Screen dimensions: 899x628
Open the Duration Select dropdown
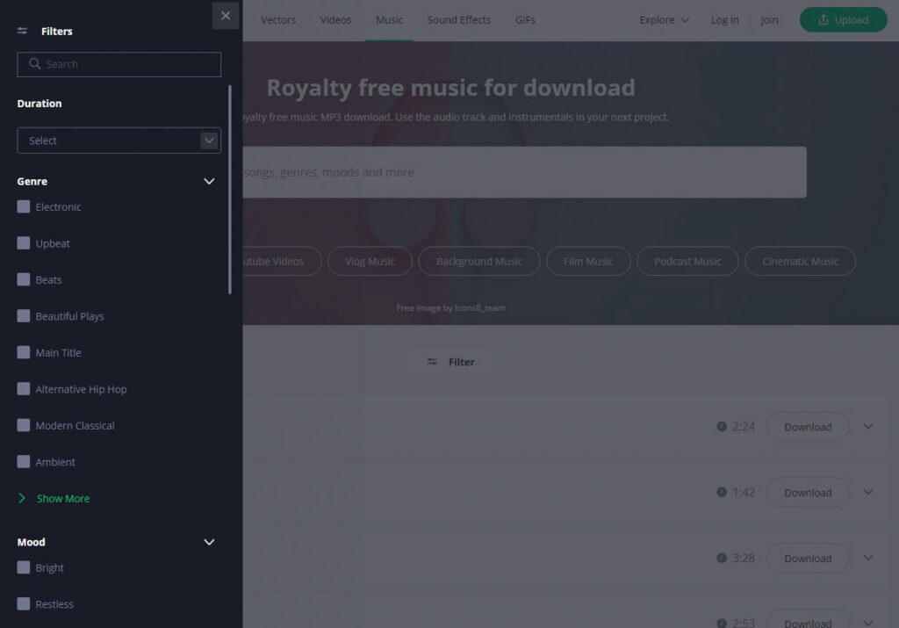[119, 141]
